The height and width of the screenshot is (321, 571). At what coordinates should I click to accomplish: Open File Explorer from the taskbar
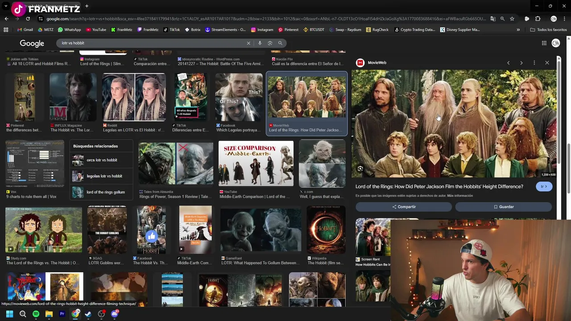click(x=49, y=314)
